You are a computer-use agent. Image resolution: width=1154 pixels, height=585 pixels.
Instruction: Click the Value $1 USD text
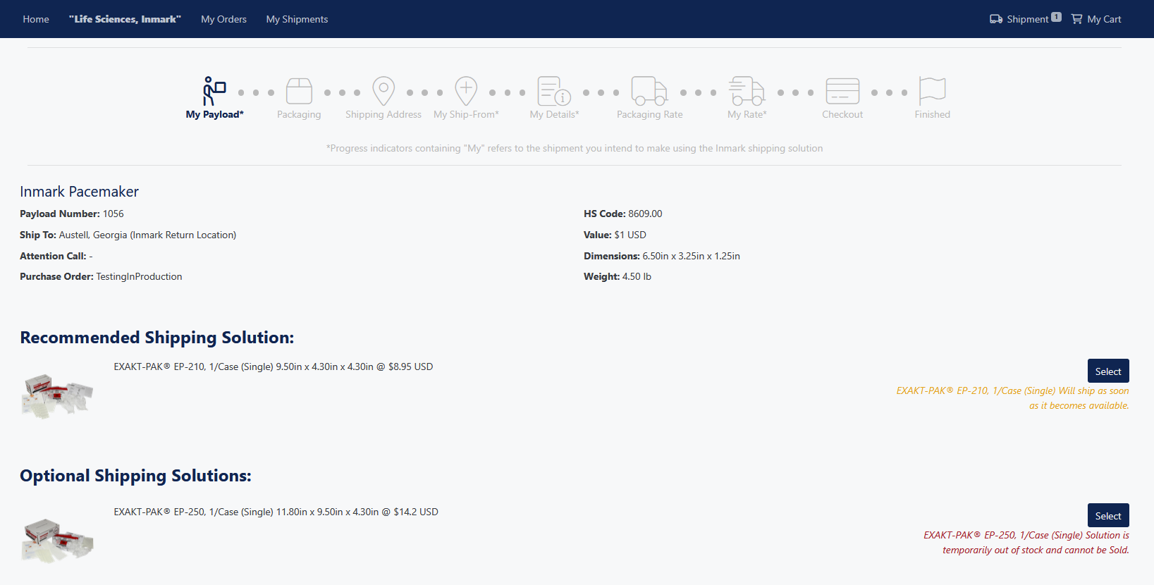pyautogui.click(x=615, y=235)
